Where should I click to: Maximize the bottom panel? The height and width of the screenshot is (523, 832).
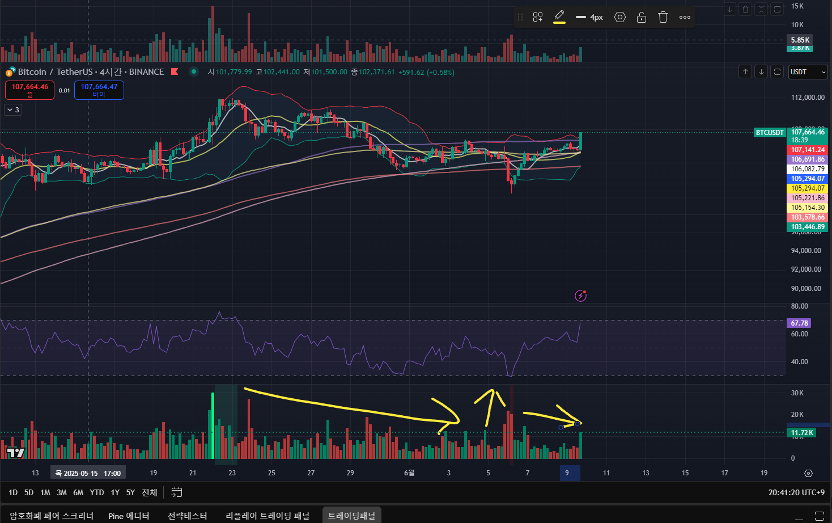(x=820, y=516)
